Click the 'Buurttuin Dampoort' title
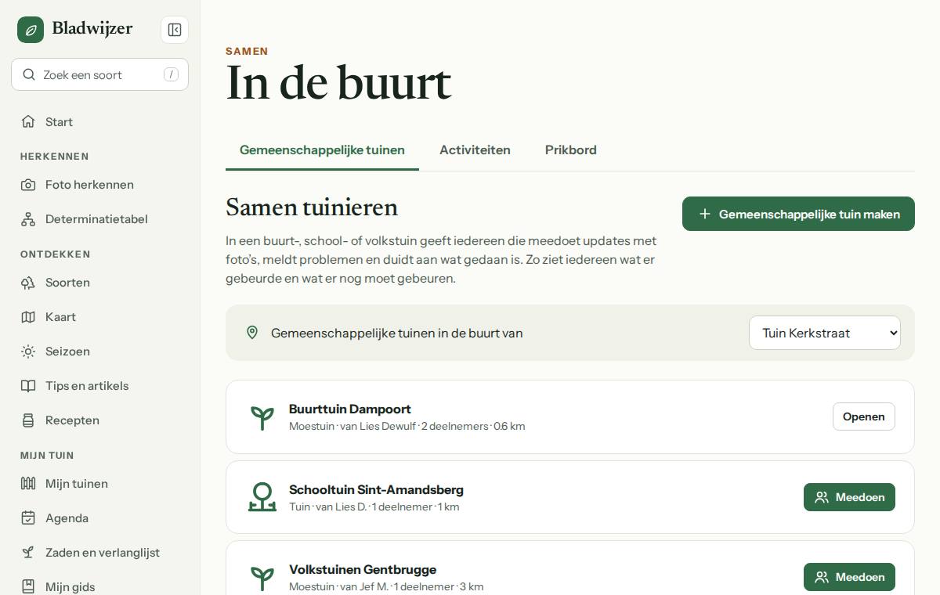The height and width of the screenshot is (595, 940). coord(350,409)
